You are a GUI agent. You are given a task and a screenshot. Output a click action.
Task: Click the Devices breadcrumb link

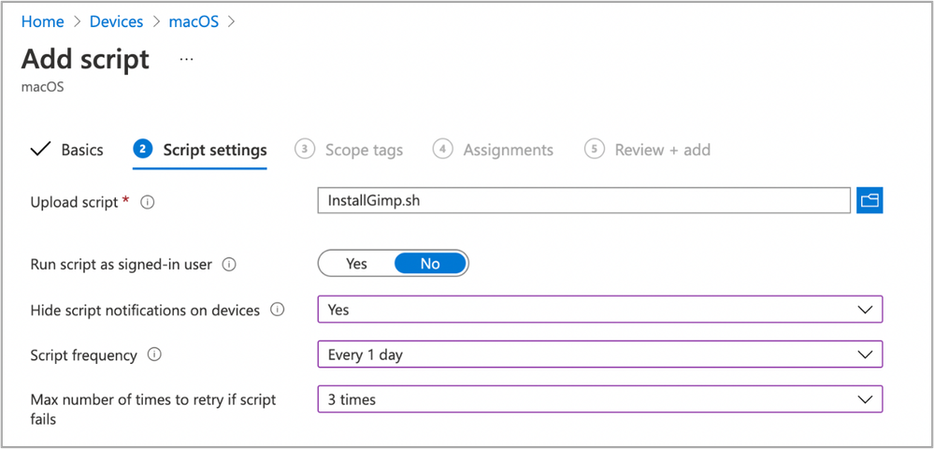point(117,21)
